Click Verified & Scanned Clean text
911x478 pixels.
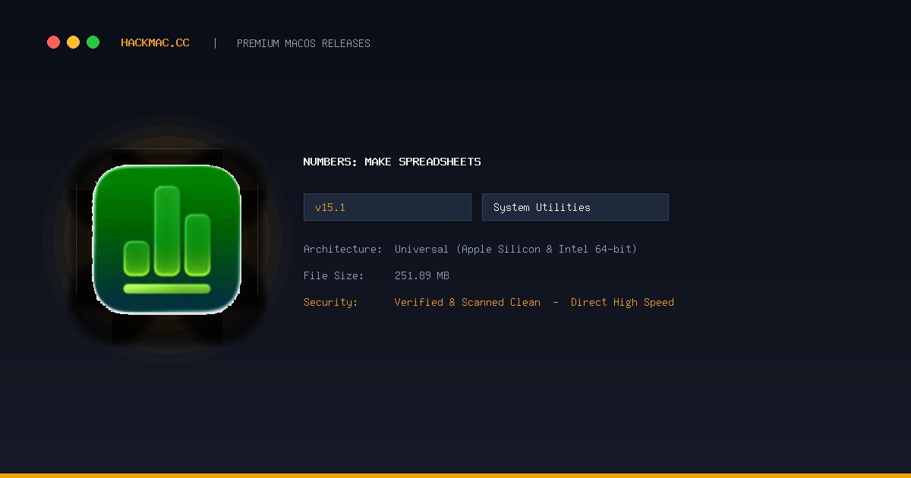[468, 302]
